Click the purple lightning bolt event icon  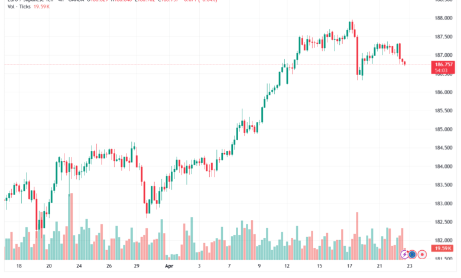pyautogui.click(x=404, y=254)
